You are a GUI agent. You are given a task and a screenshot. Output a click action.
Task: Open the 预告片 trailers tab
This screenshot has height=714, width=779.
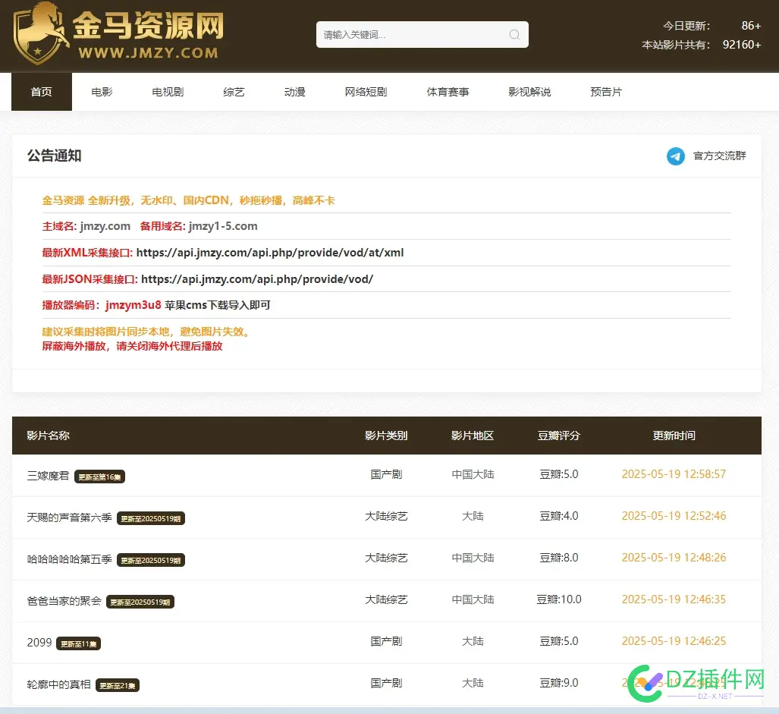click(x=606, y=91)
